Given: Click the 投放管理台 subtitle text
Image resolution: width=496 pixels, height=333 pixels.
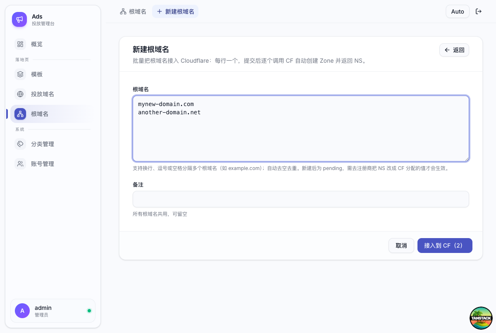Looking at the screenshot, I should click(43, 24).
